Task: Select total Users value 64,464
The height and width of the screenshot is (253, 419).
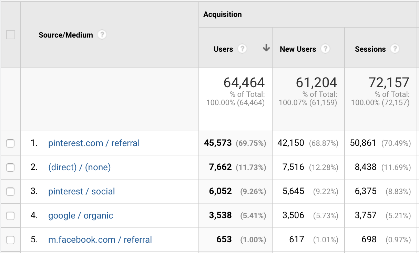Action: [244, 83]
